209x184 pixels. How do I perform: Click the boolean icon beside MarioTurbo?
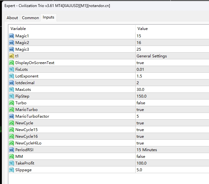(11, 110)
